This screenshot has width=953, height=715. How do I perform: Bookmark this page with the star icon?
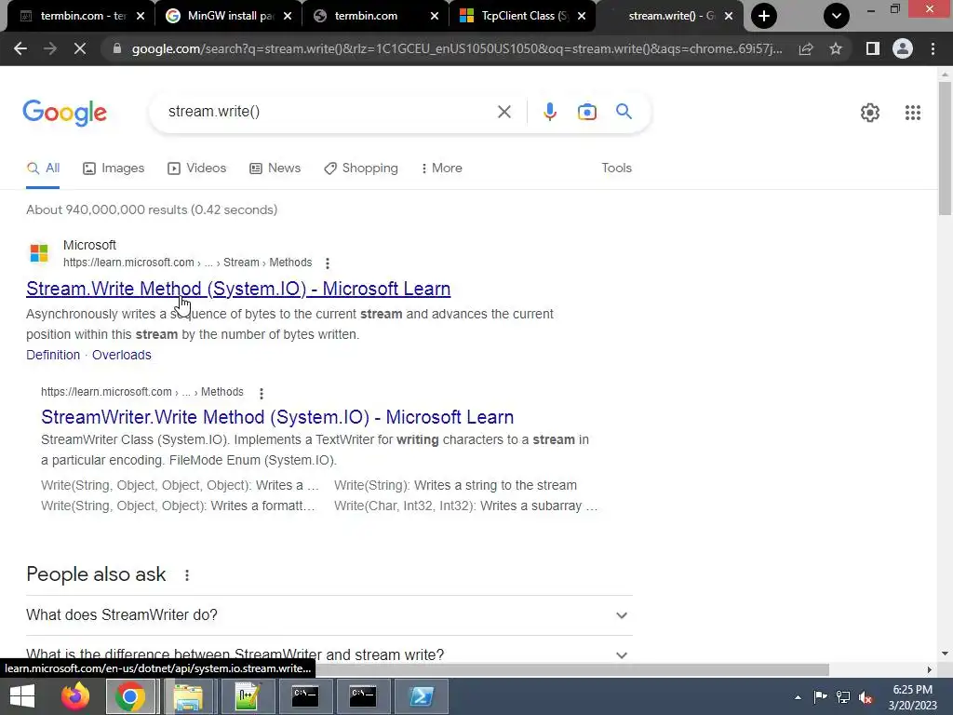(836, 48)
